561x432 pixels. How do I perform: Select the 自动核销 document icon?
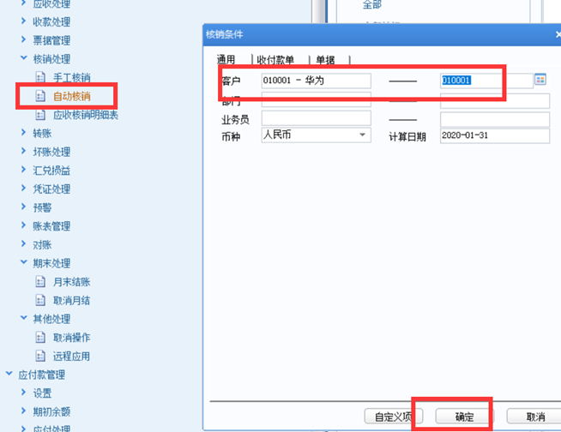[40, 96]
